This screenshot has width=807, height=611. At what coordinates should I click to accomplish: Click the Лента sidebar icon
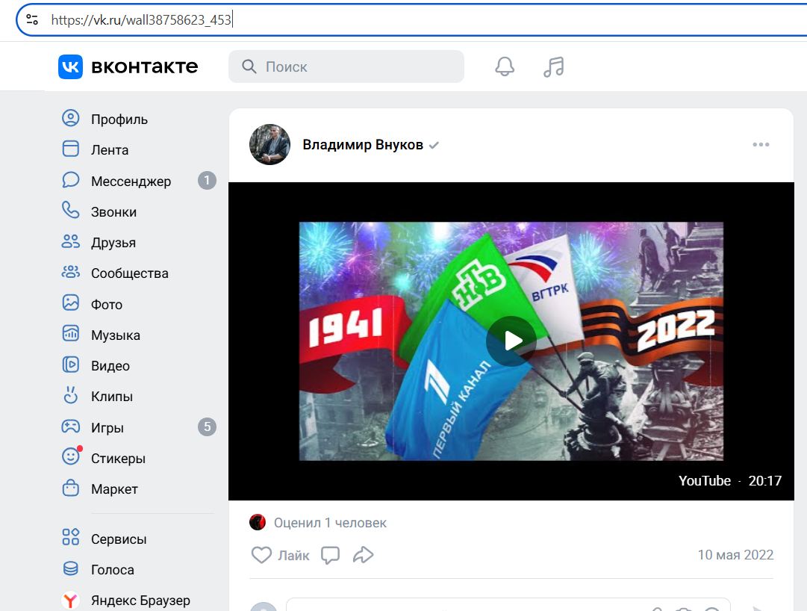coord(70,149)
